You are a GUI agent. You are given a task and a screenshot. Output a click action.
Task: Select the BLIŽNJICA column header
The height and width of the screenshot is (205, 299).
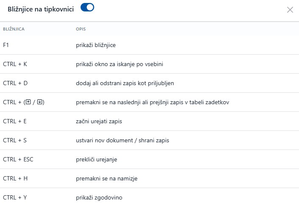[x=14, y=29]
